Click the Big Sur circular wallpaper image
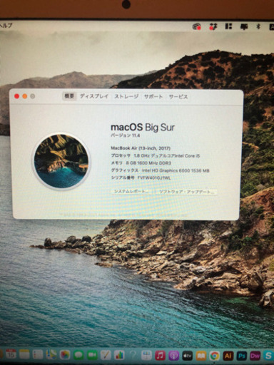The width and height of the screenshot is (274, 365). [61, 161]
